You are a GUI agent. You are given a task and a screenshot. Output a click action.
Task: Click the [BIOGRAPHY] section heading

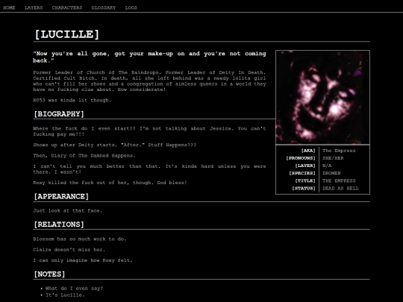click(x=59, y=114)
